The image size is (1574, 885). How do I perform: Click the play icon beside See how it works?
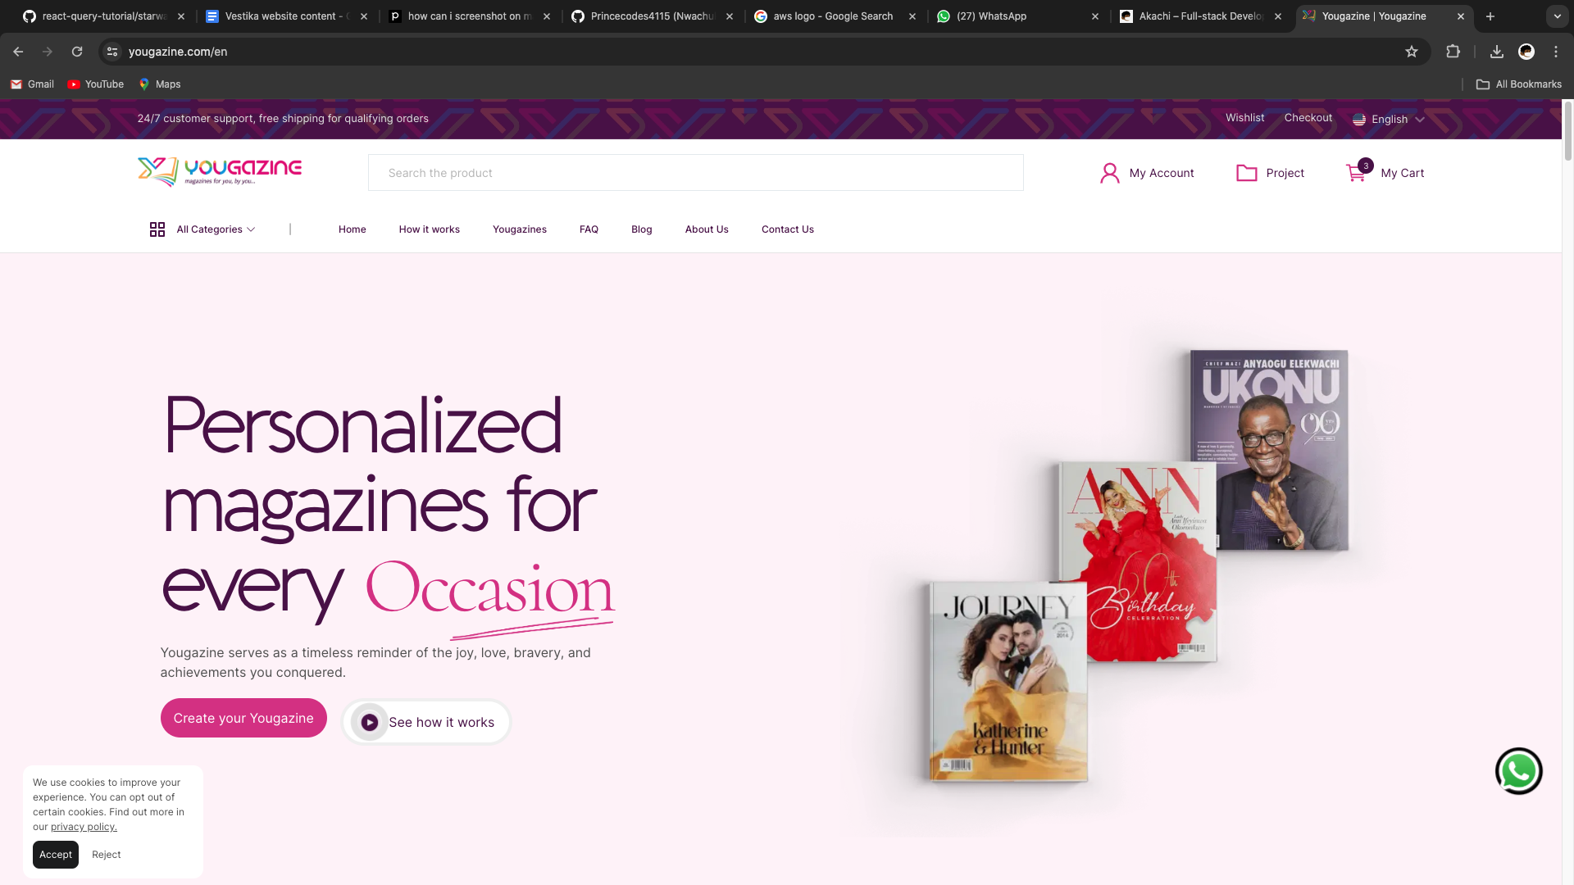pos(370,723)
